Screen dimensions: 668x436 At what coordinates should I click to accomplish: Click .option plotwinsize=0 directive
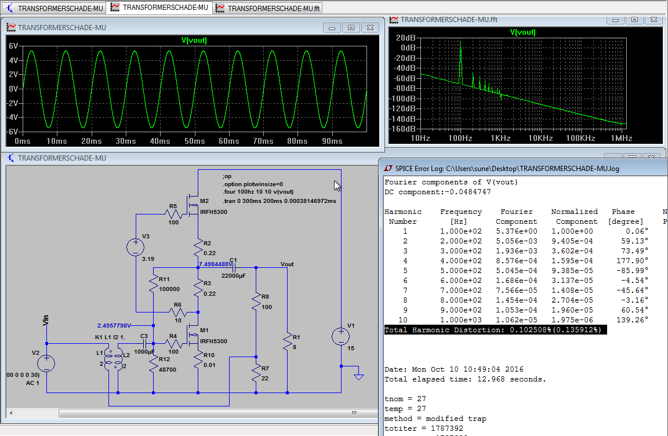point(253,184)
